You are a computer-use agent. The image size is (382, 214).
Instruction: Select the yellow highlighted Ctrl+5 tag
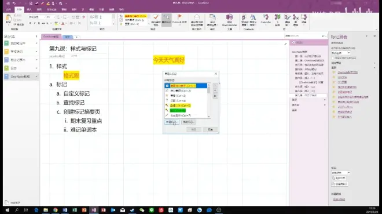pos(186,106)
